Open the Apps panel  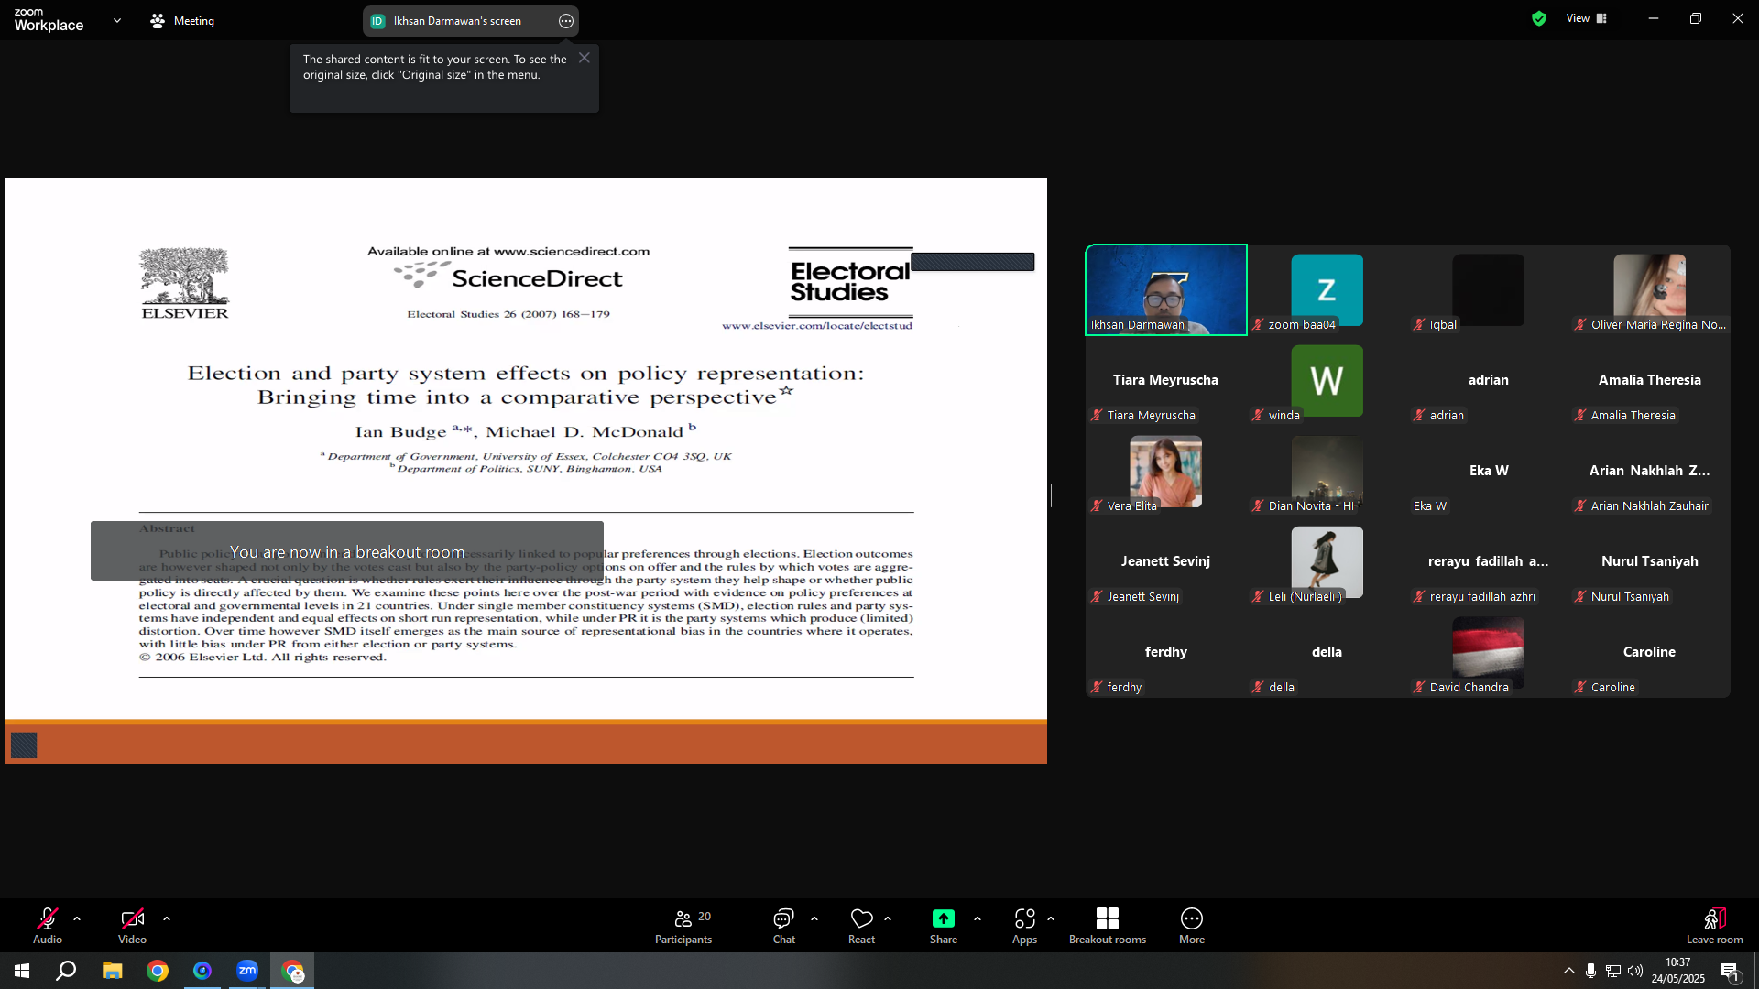click(1024, 926)
